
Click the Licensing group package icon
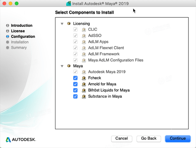[69, 24]
